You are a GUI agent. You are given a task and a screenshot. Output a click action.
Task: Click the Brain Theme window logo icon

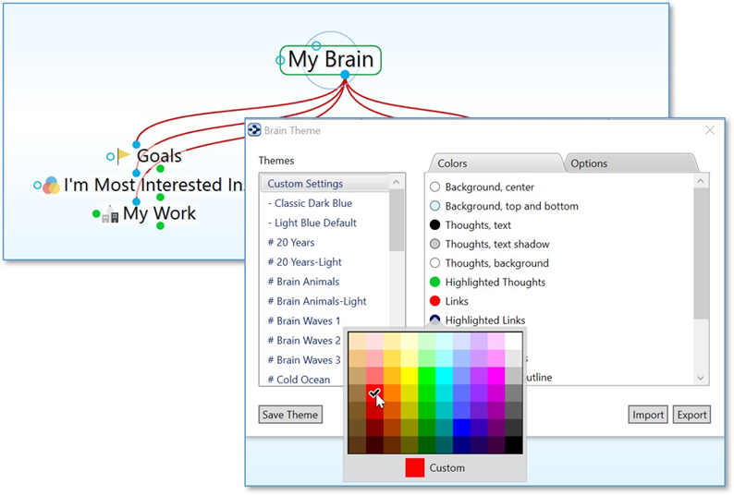[x=254, y=131]
